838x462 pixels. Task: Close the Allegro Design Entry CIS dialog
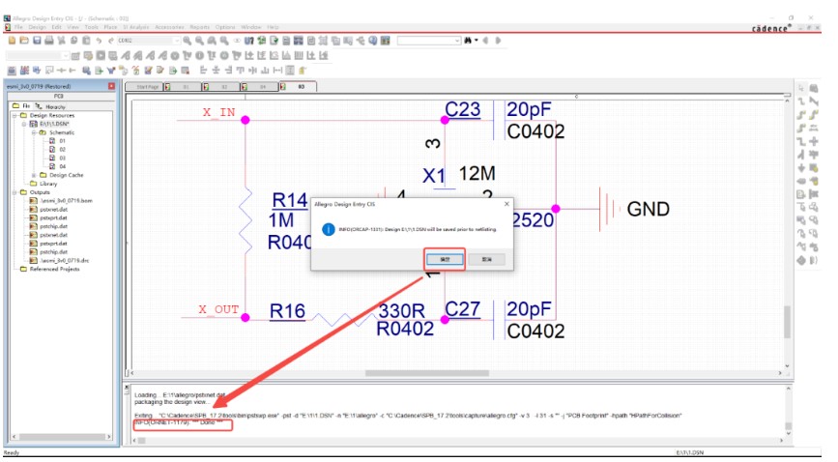(506, 204)
